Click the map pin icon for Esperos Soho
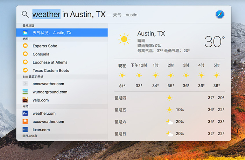245x160 pixels. pyautogui.click(x=25, y=46)
